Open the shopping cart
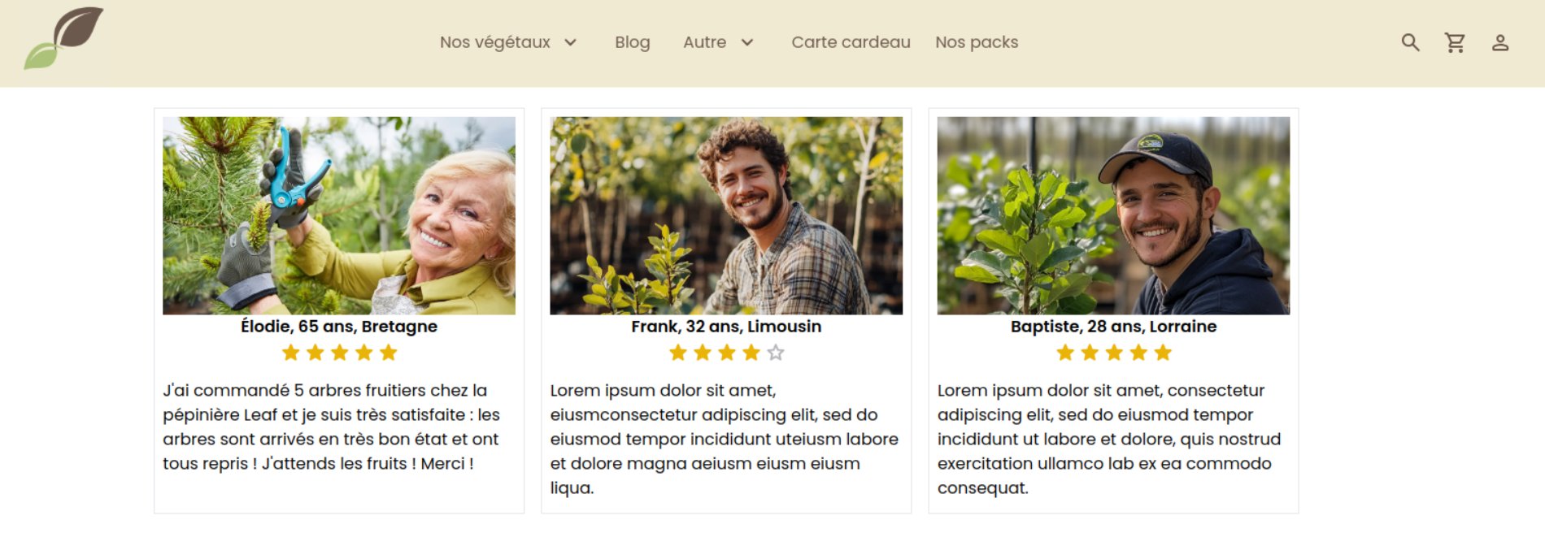1545x533 pixels. [x=1455, y=42]
